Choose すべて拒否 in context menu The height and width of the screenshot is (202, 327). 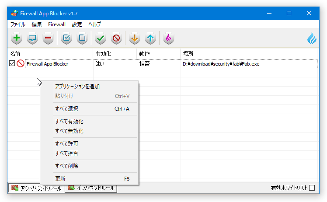[89, 153]
